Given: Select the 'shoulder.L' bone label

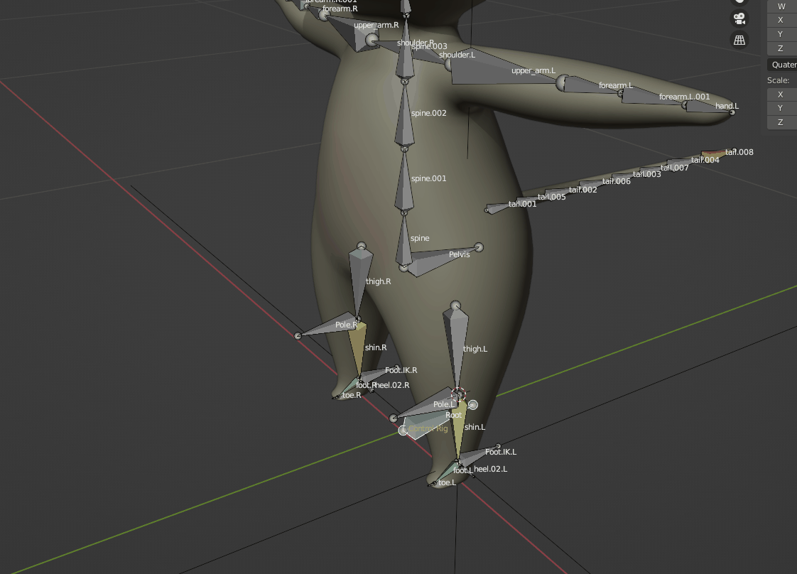Looking at the screenshot, I should [457, 55].
